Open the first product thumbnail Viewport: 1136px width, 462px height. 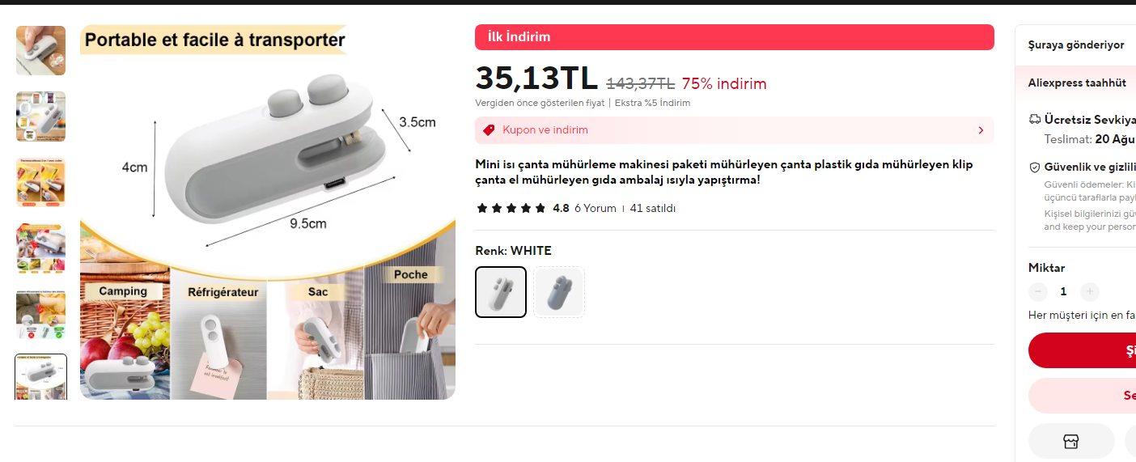pyautogui.click(x=41, y=50)
